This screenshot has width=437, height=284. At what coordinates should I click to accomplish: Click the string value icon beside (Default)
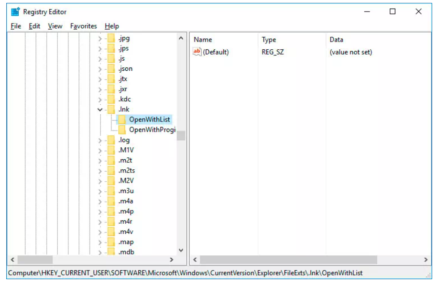pyautogui.click(x=197, y=52)
